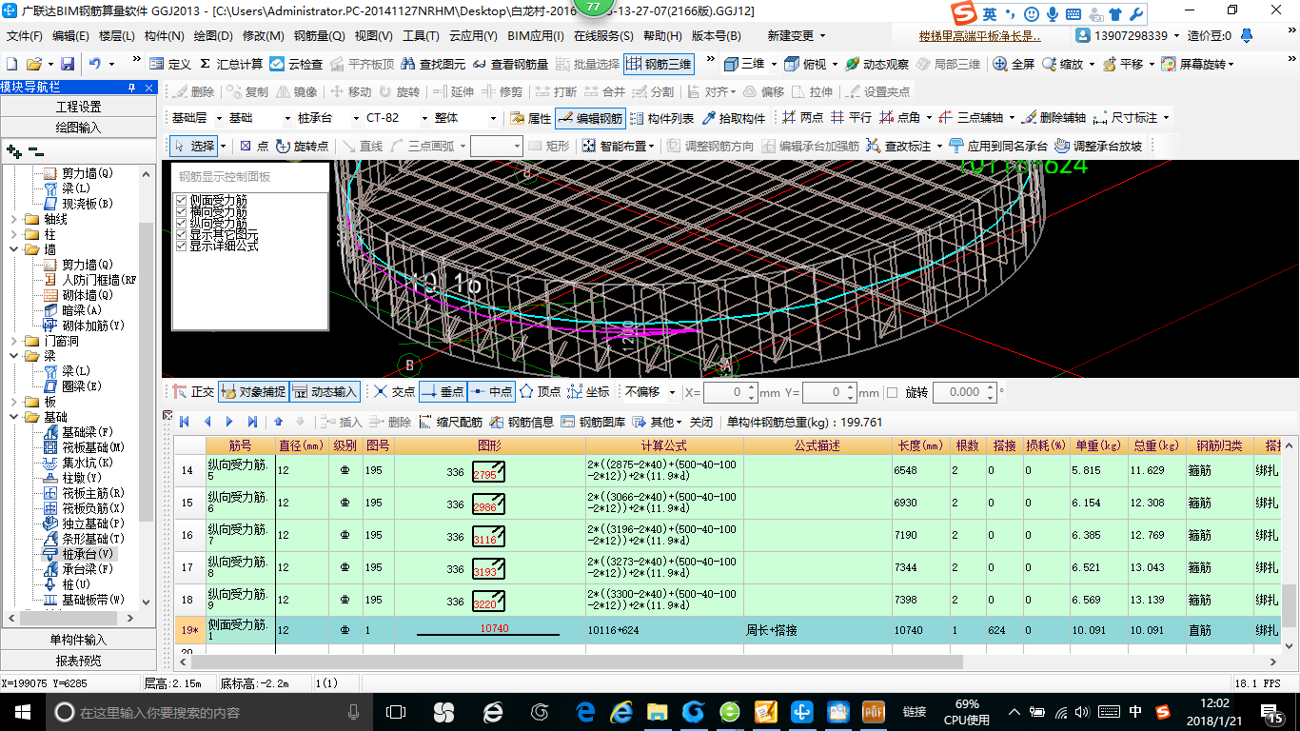Click 应用到同名承台 tool
Image resolution: width=1300 pixels, height=731 pixels.
pyautogui.click(x=998, y=146)
